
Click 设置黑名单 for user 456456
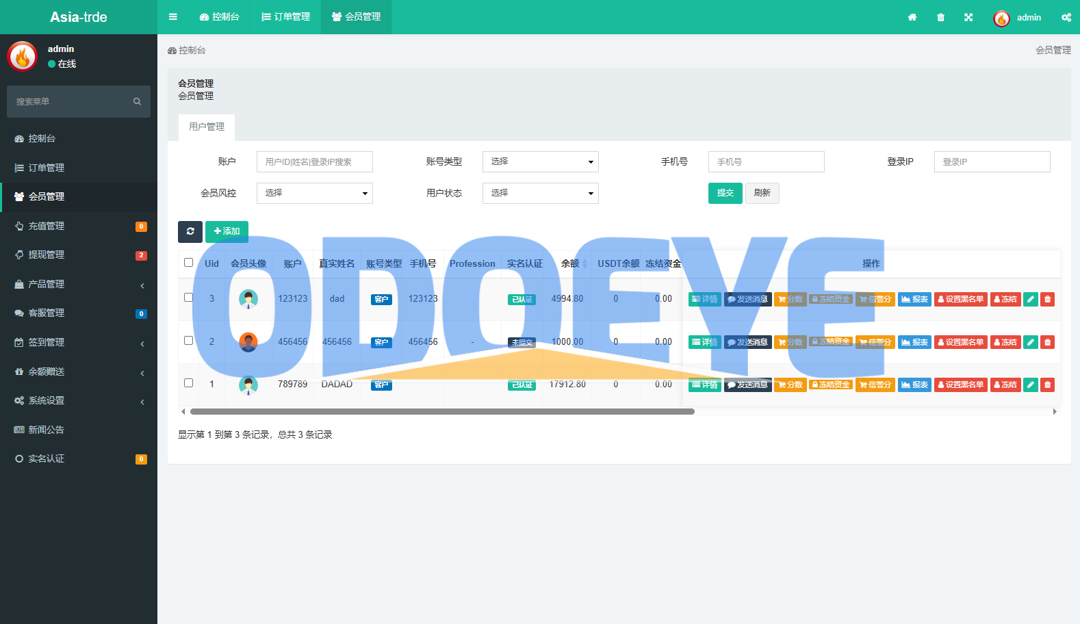point(961,342)
